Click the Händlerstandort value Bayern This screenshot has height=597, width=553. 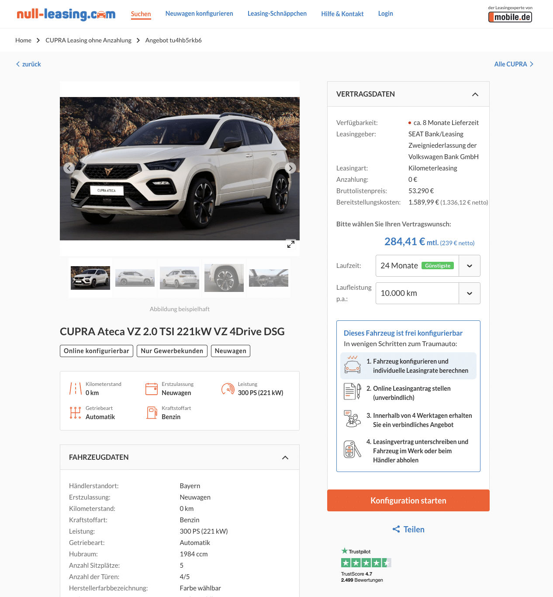[x=190, y=486]
